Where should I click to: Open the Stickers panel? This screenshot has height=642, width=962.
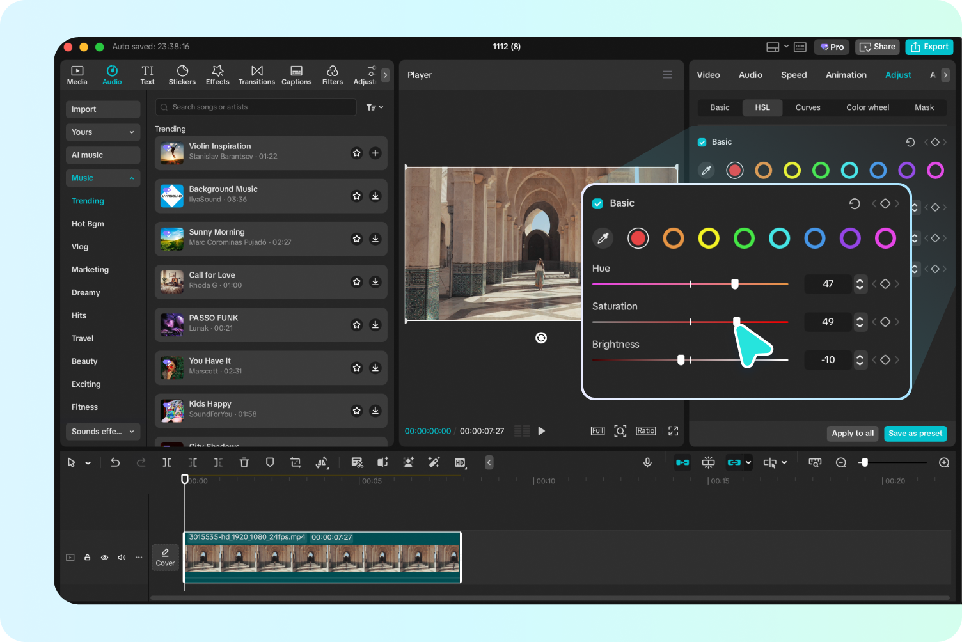point(182,74)
